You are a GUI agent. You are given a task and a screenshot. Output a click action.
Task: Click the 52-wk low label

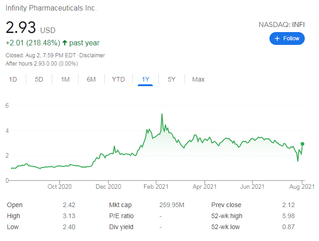coord(225,227)
